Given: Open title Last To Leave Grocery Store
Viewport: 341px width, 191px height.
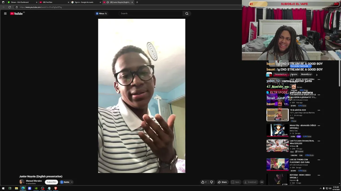Looking at the screenshot, I should coord(302,142).
